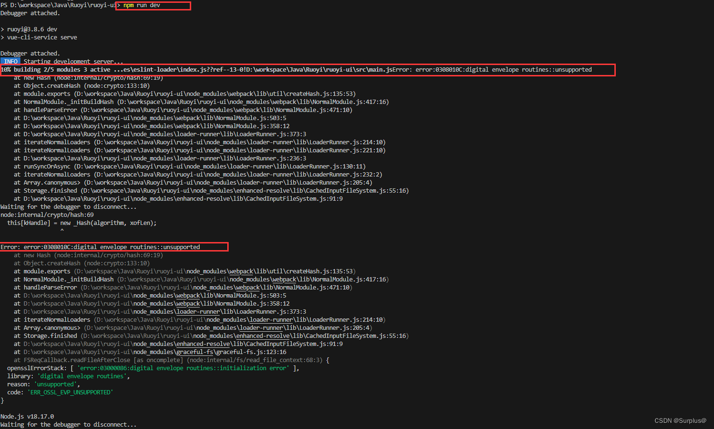714x429 pixels.
Task: Click underlined webpack link on NormalModule.js:503:5 line
Action: (187, 296)
